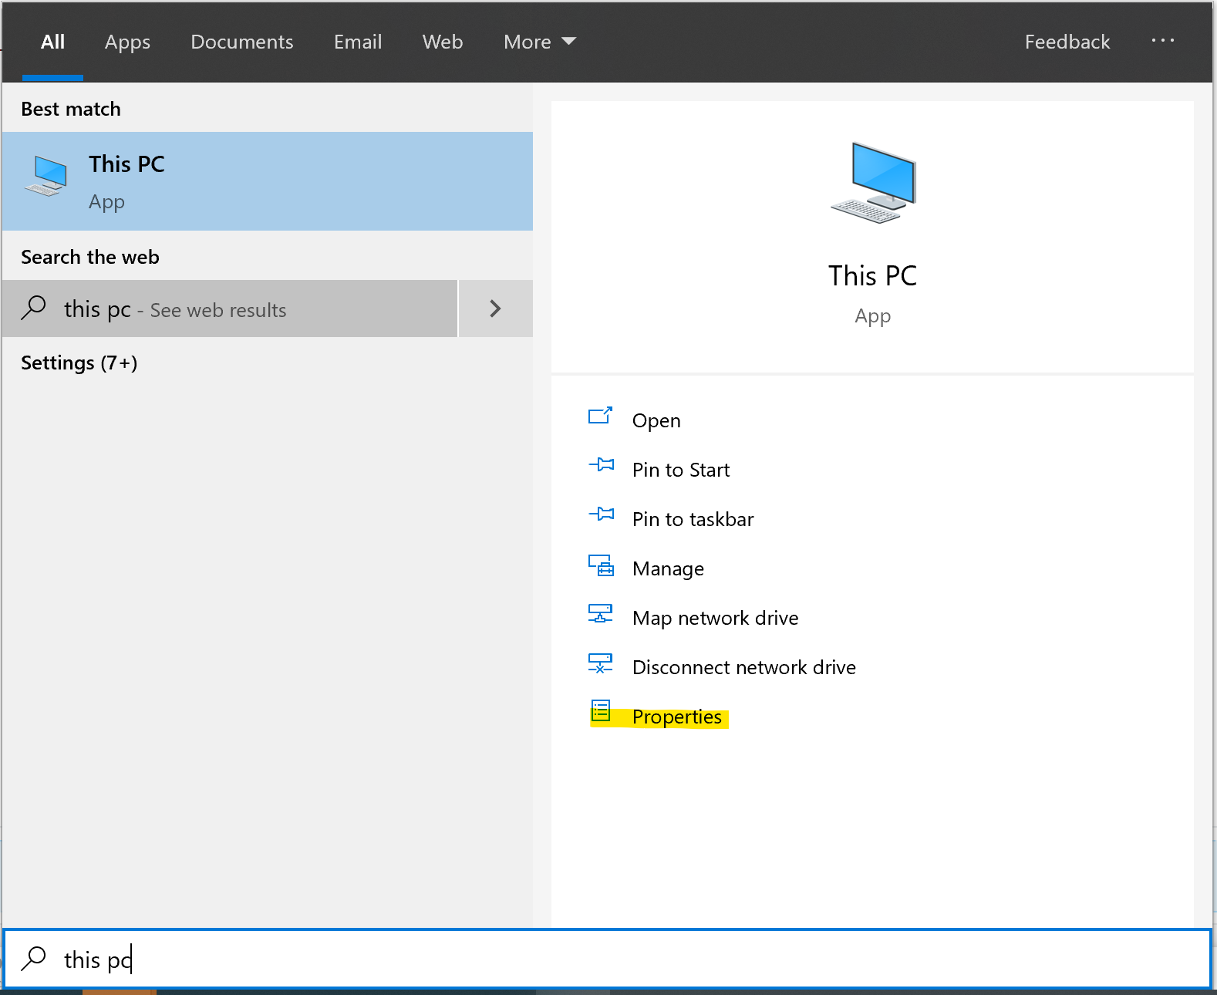Select Map network drive
The image size is (1217, 995).
(x=715, y=618)
